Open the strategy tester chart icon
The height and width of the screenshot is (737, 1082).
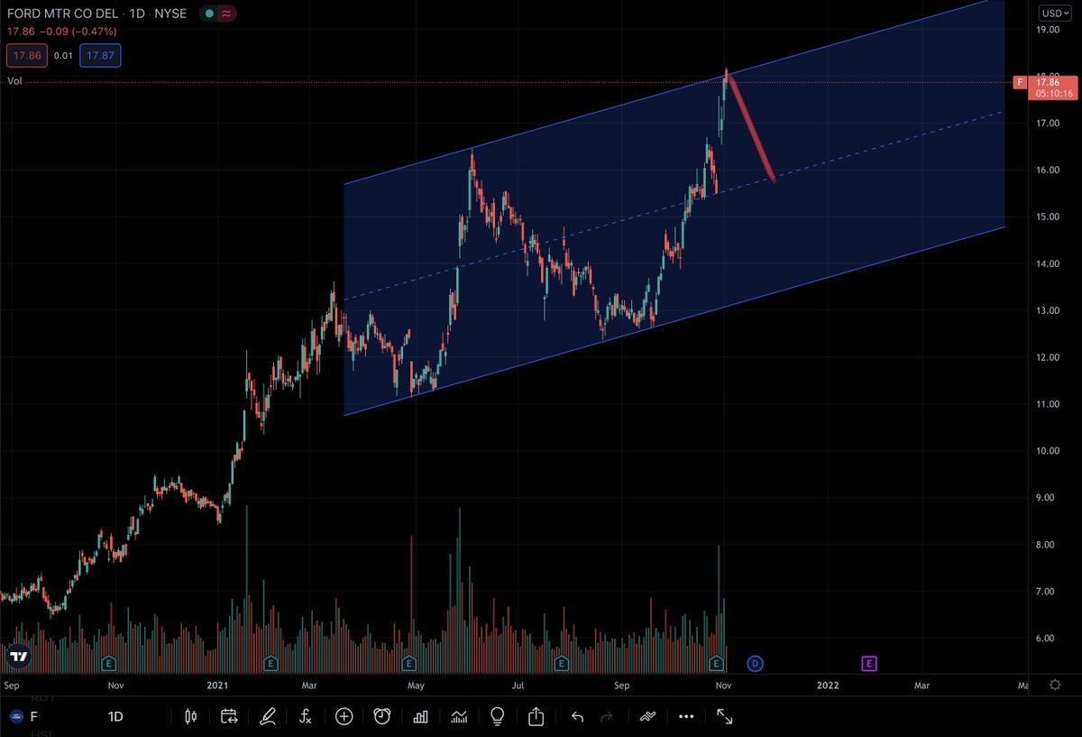coord(459,717)
